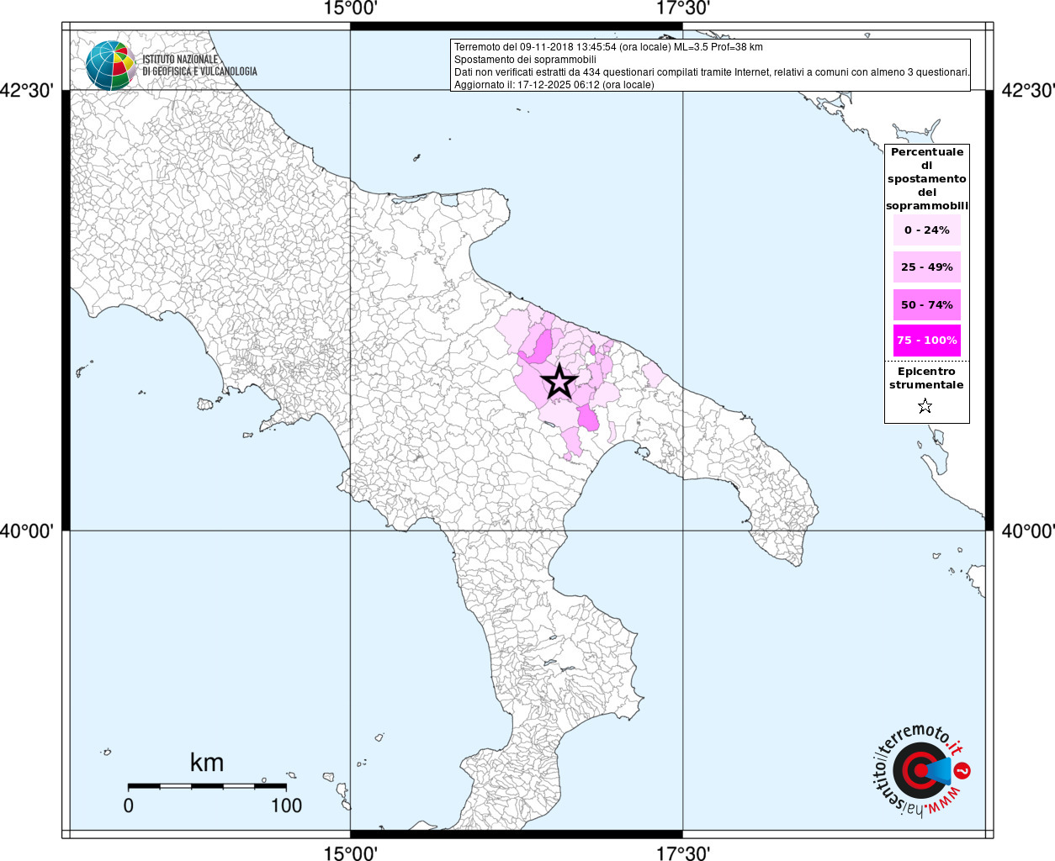
Task: Click the top 15°00' longitude label
Action: [350, 8]
